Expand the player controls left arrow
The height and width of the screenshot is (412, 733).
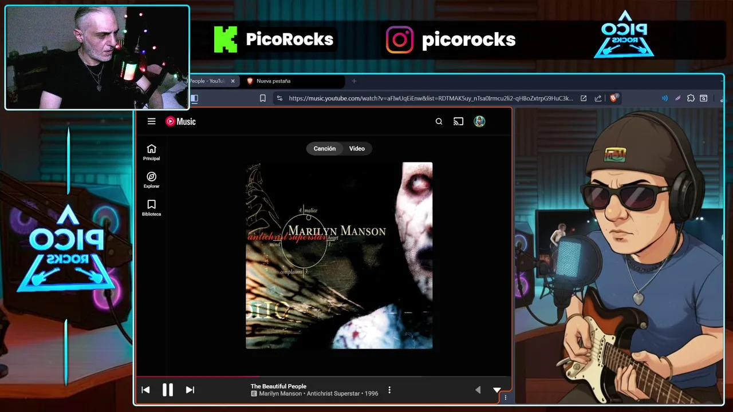point(478,390)
